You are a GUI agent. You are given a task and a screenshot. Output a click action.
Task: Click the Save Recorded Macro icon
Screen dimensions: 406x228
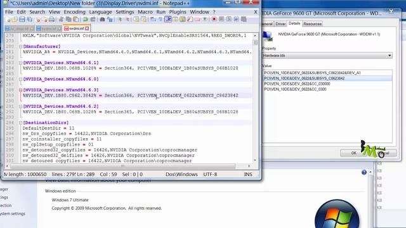click(x=244, y=20)
